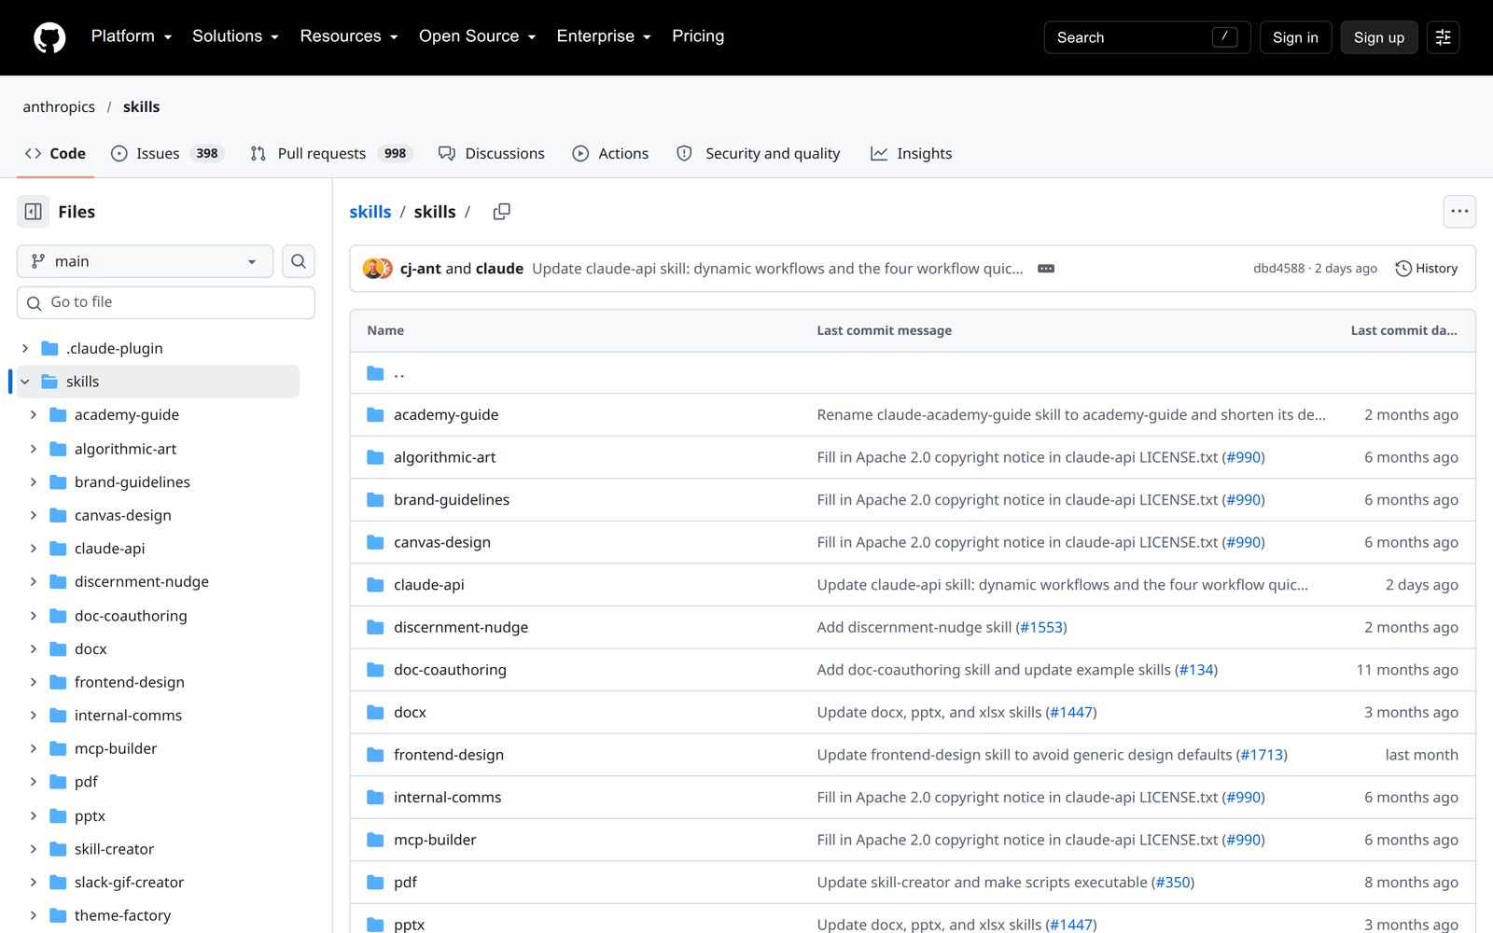
Task: Click the header Search field
Action: tap(1147, 37)
